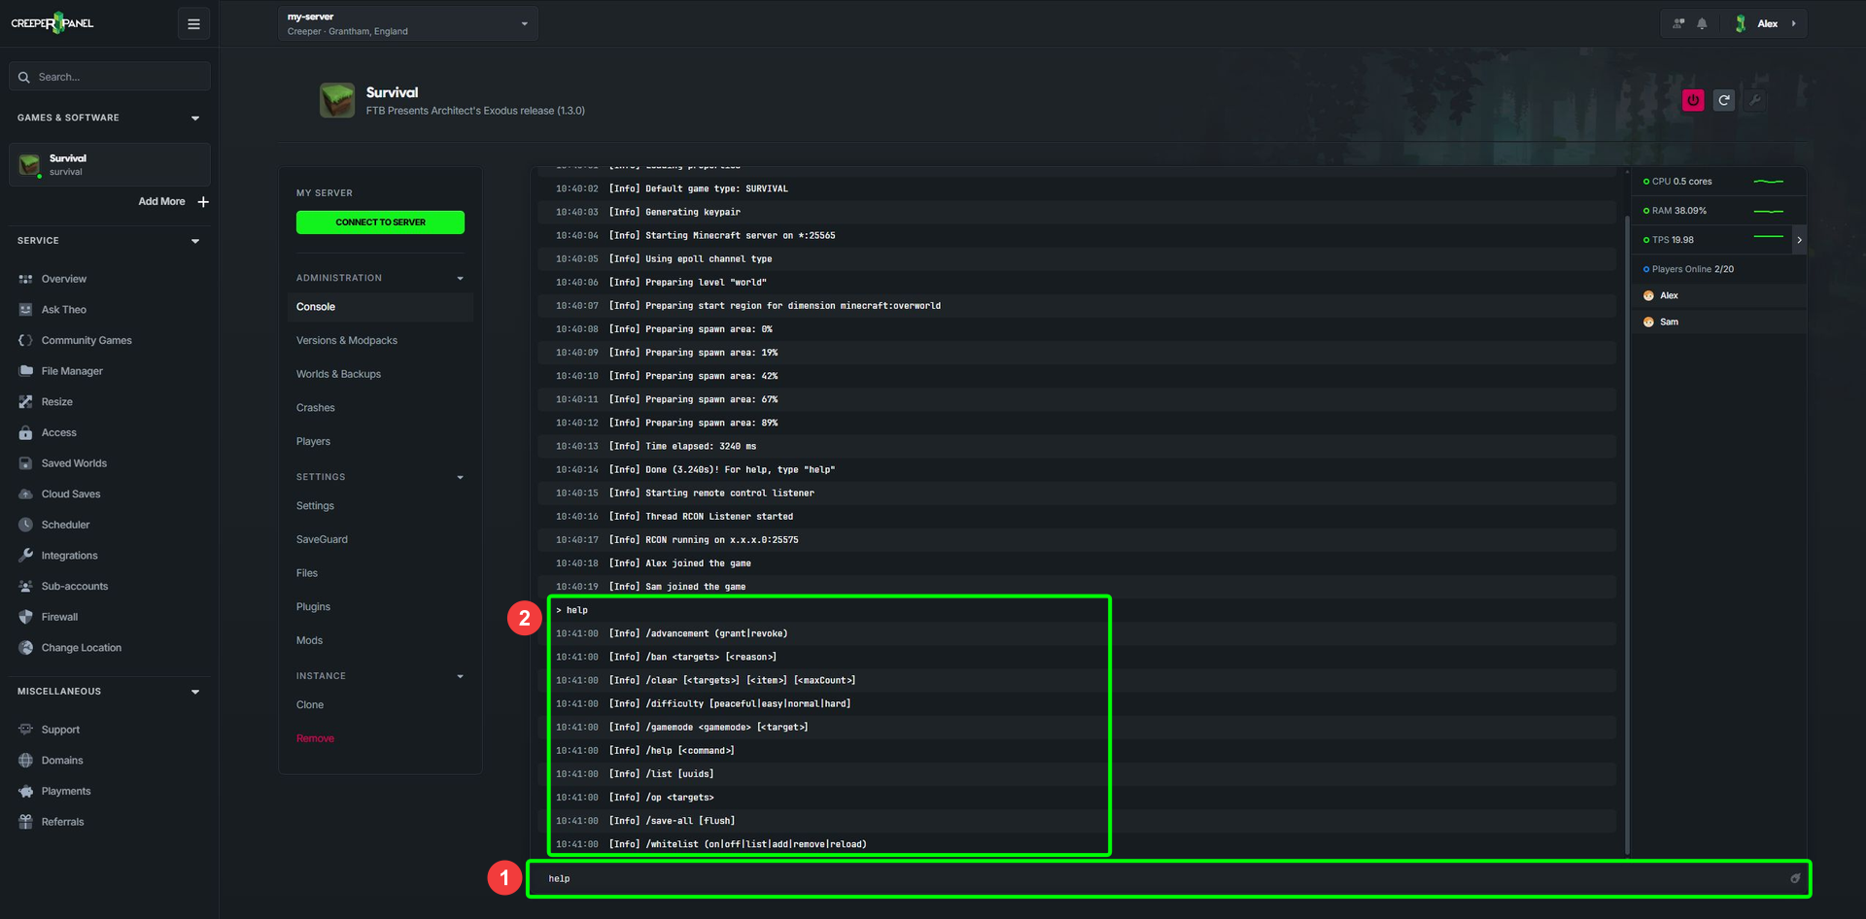1866x919 pixels.
Task: Open Overview in the sidebar
Action: 63,279
